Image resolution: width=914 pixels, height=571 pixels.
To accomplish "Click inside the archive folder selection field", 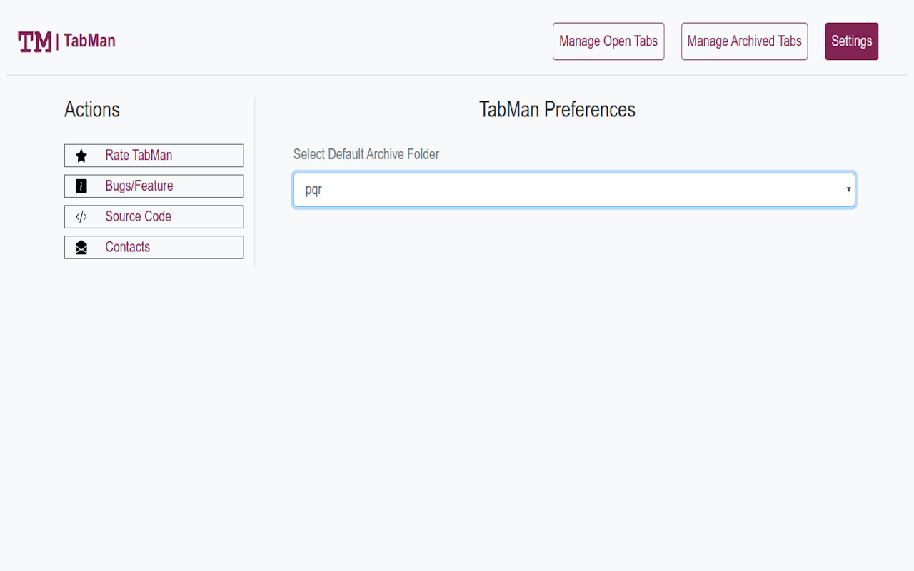I will click(500, 189).
